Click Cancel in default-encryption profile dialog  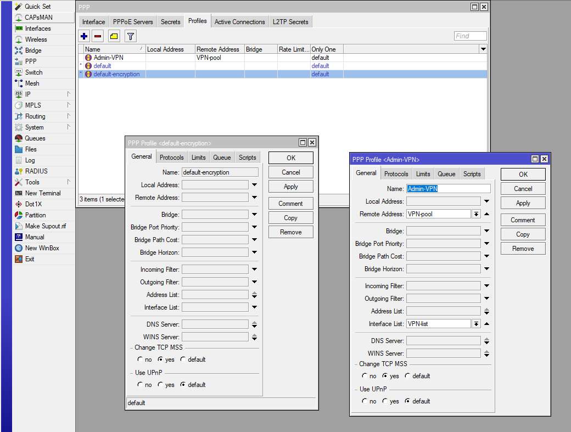[x=290, y=172]
